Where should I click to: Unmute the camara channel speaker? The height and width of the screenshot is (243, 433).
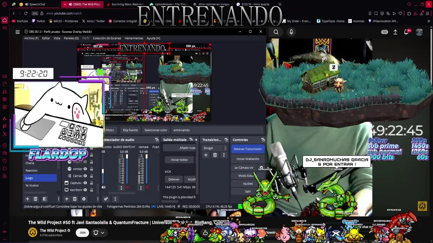pyautogui.click(x=147, y=187)
